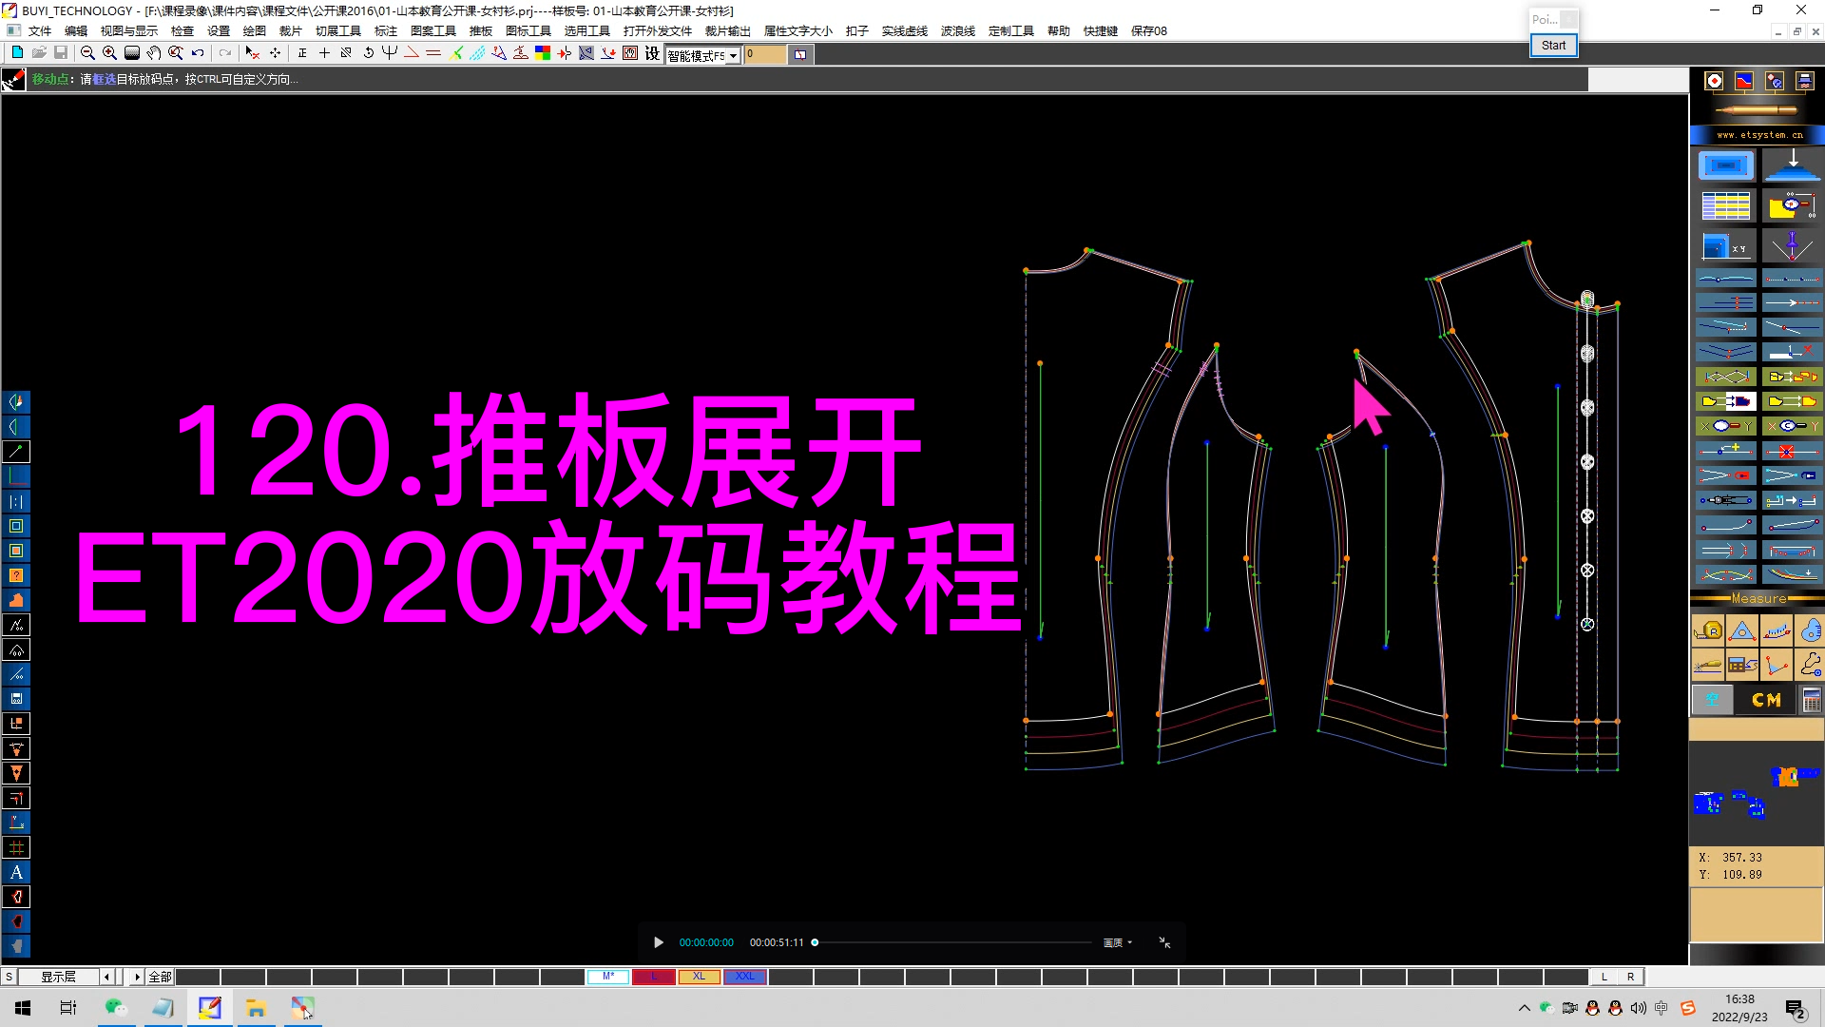Open the 图标工具 menu
This screenshot has height=1027, width=1825.
click(528, 31)
